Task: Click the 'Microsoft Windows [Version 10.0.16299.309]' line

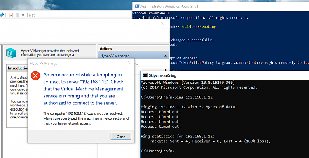Action: (187, 82)
